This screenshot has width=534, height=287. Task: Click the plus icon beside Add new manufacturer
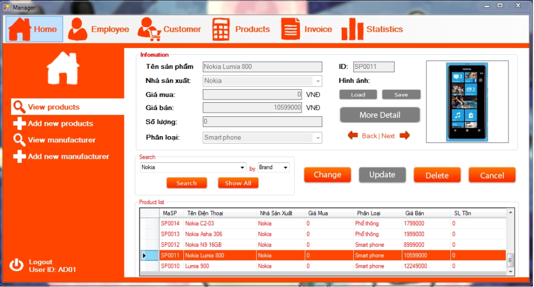click(19, 157)
